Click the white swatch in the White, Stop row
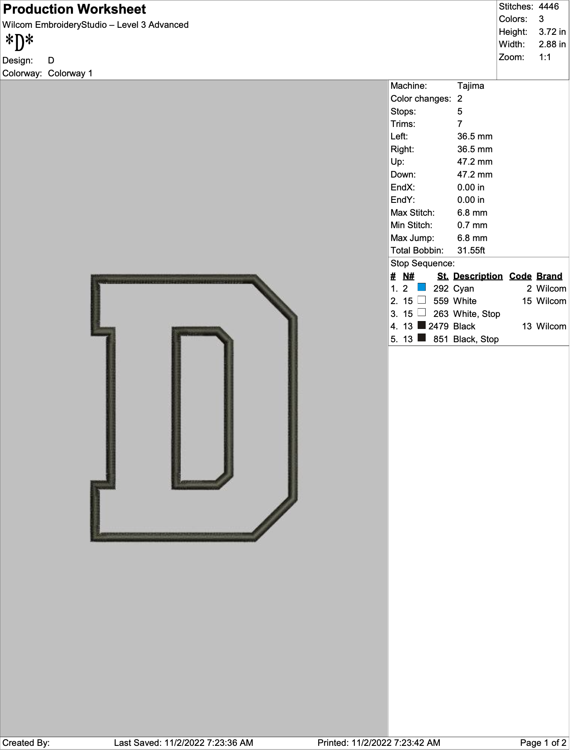The height and width of the screenshot is (750, 570). 421,313
